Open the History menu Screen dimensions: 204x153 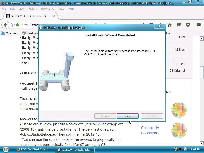pos(33,9)
